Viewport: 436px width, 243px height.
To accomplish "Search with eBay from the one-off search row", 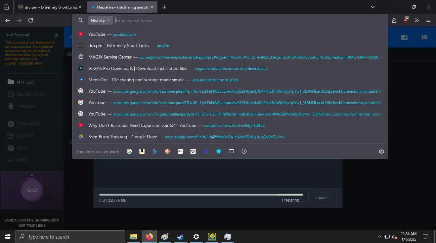I will 180,151.
